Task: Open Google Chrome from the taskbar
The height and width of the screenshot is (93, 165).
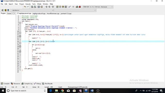Action: (62, 91)
